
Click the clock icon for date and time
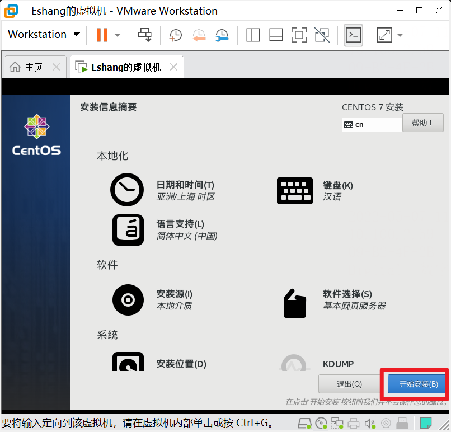(127, 190)
